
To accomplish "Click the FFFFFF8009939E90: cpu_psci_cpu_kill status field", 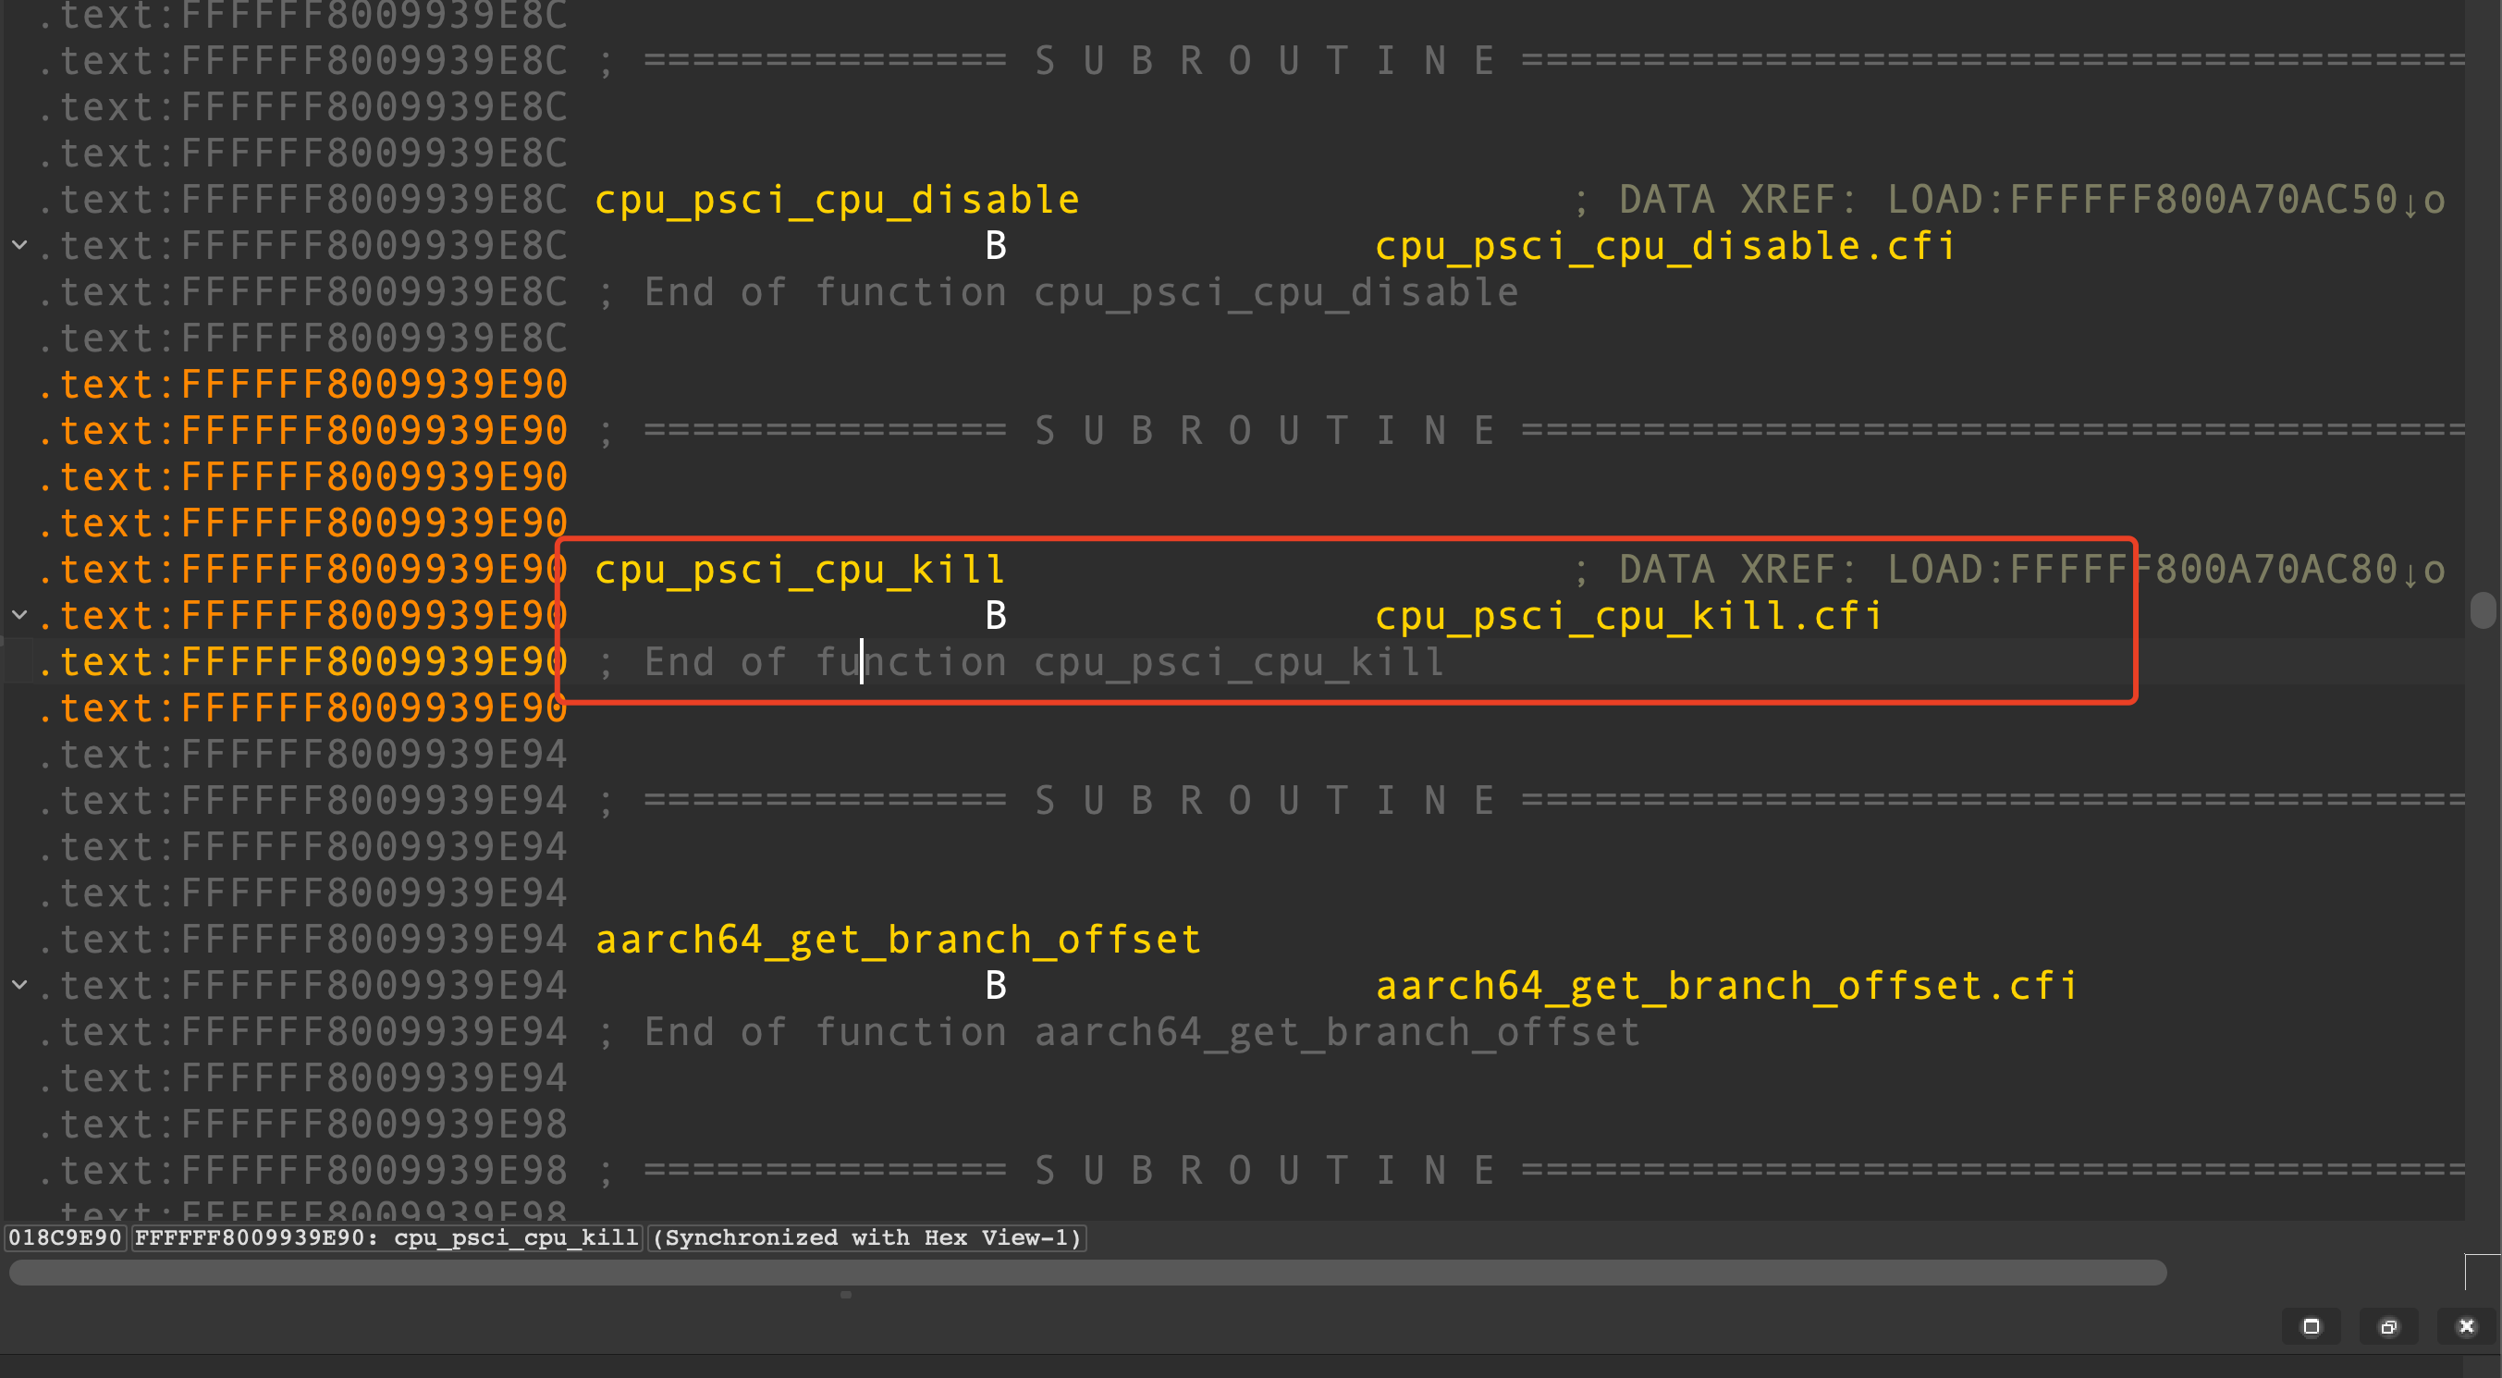I will [386, 1237].
